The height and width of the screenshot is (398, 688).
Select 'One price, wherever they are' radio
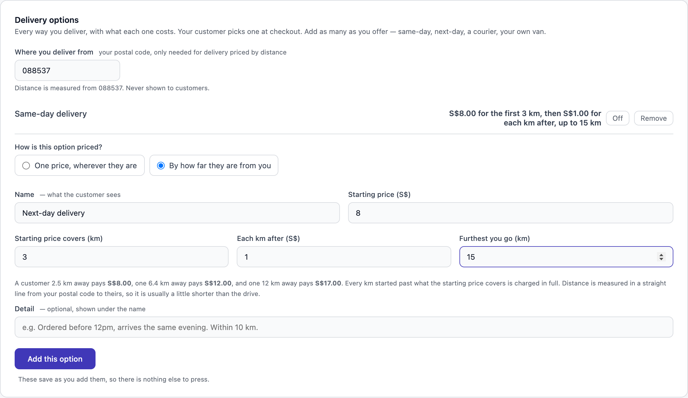point(80,165)
